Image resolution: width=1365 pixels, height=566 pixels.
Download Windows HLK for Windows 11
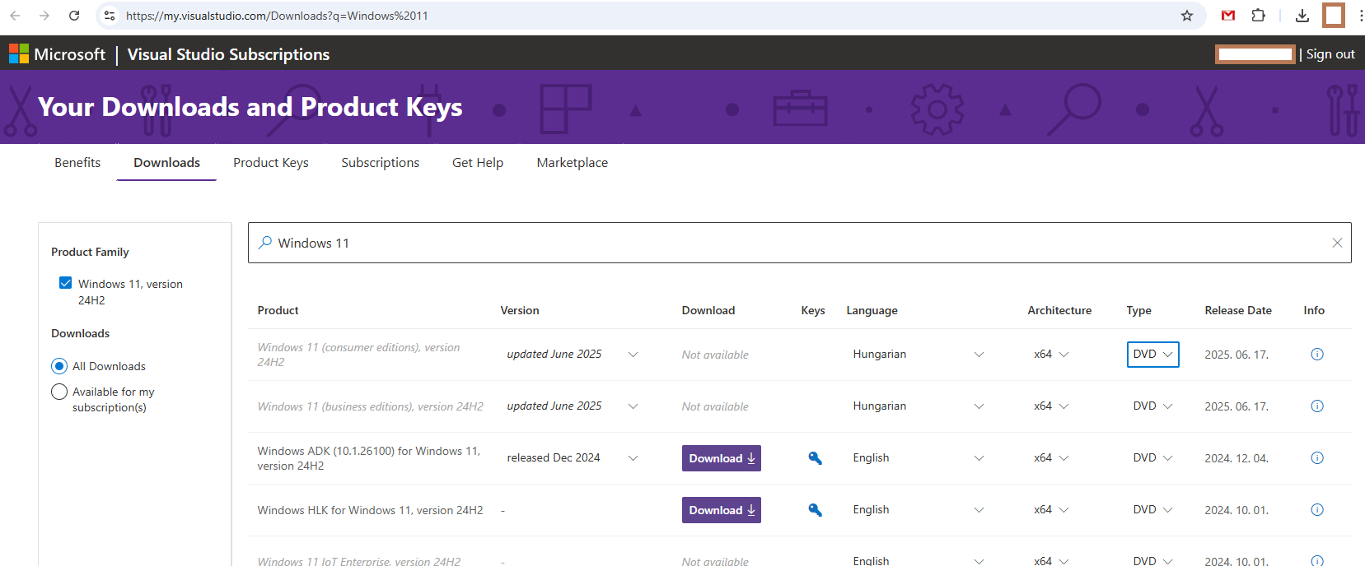(x=722, y=510)
